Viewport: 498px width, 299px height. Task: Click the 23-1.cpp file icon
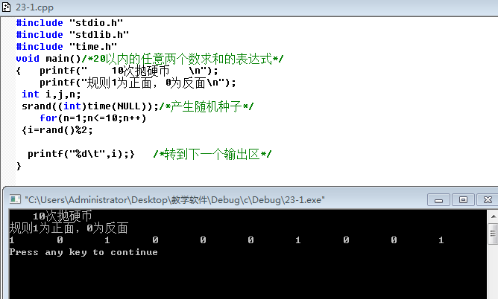[x=6, y=7]
